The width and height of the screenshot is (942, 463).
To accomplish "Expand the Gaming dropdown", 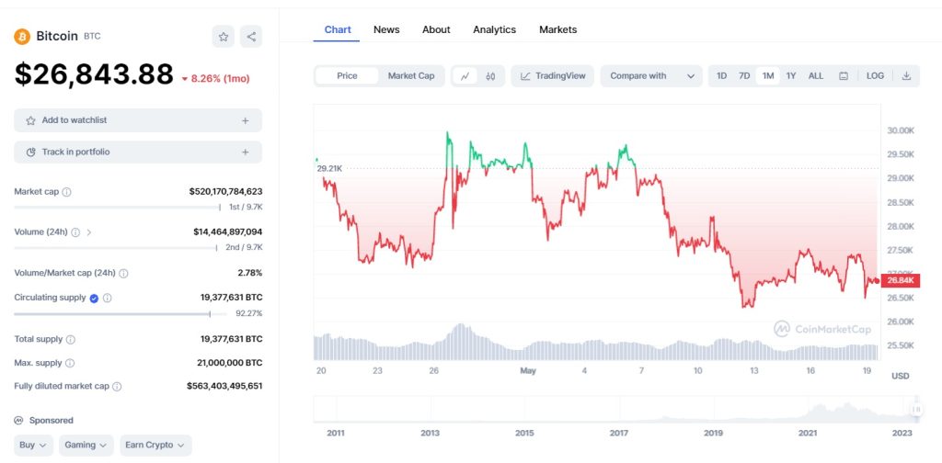I will [86, 446].
